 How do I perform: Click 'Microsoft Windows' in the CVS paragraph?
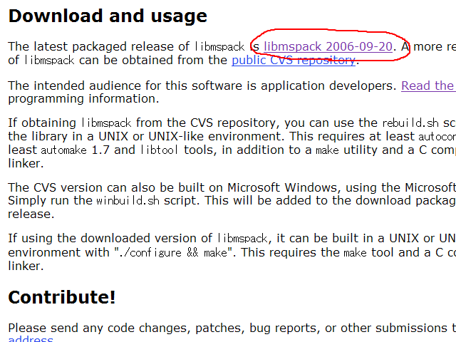(282, 187)
